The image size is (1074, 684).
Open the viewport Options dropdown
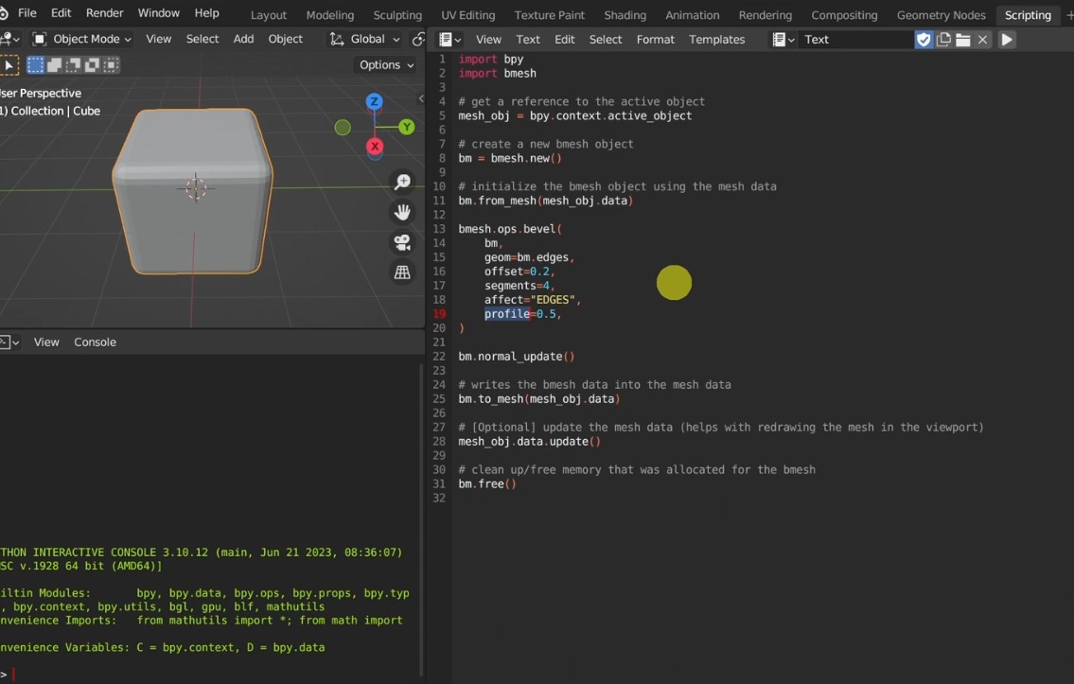pos(386,65)
